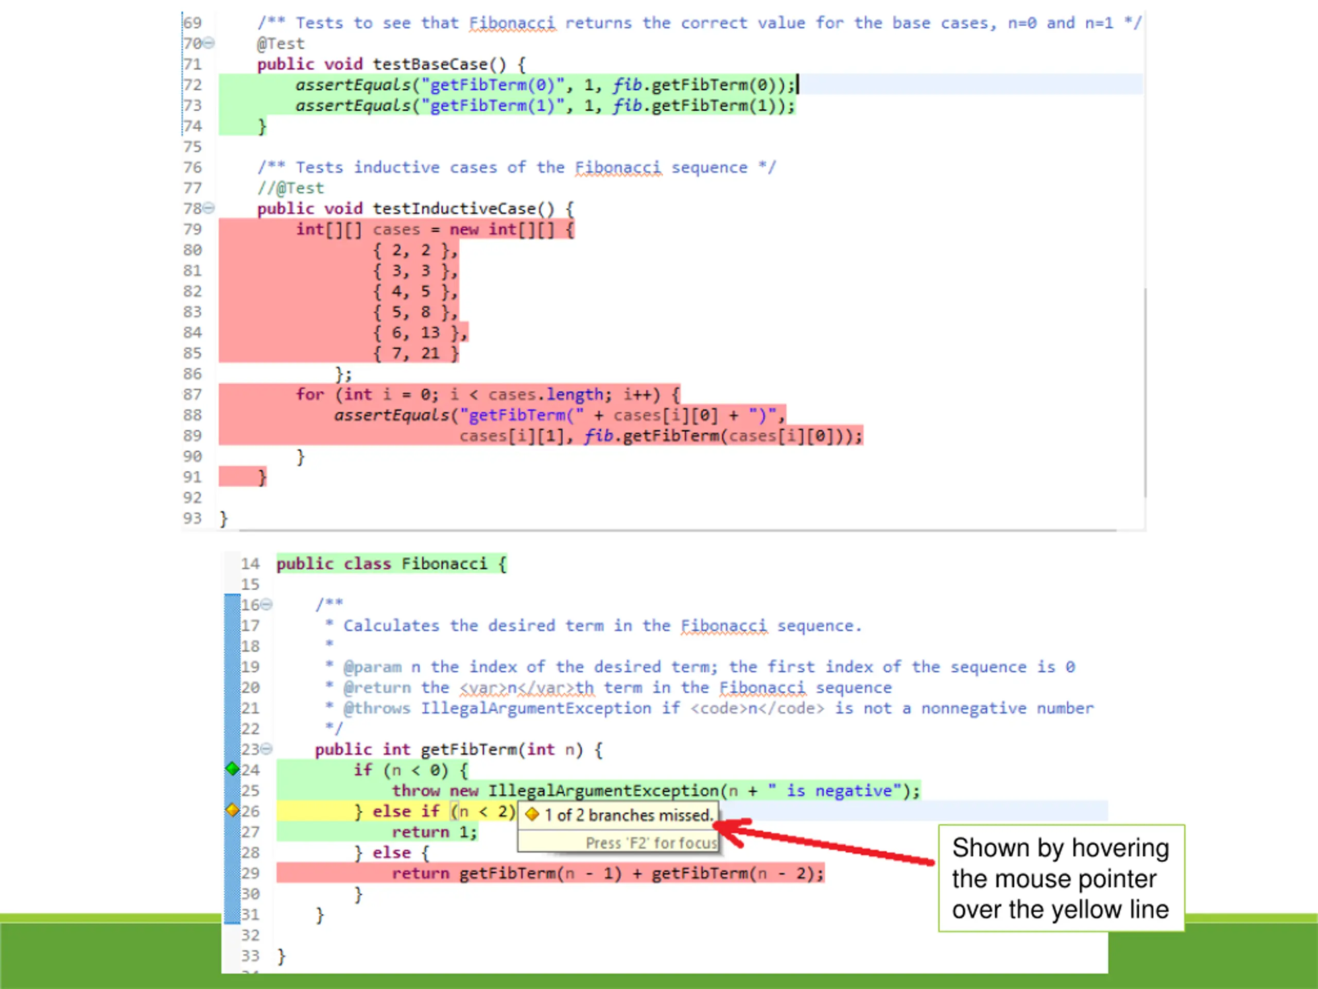Click the "{ 2, 2 }," array row
Viewport: 1318px width, 989px height.
[x=415, y=250]
